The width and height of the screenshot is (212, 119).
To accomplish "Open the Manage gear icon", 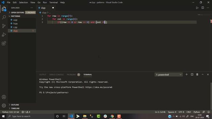I will tap(4, 105).
